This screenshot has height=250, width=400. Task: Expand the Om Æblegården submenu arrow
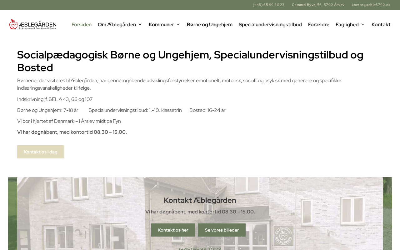click(140, 24)
